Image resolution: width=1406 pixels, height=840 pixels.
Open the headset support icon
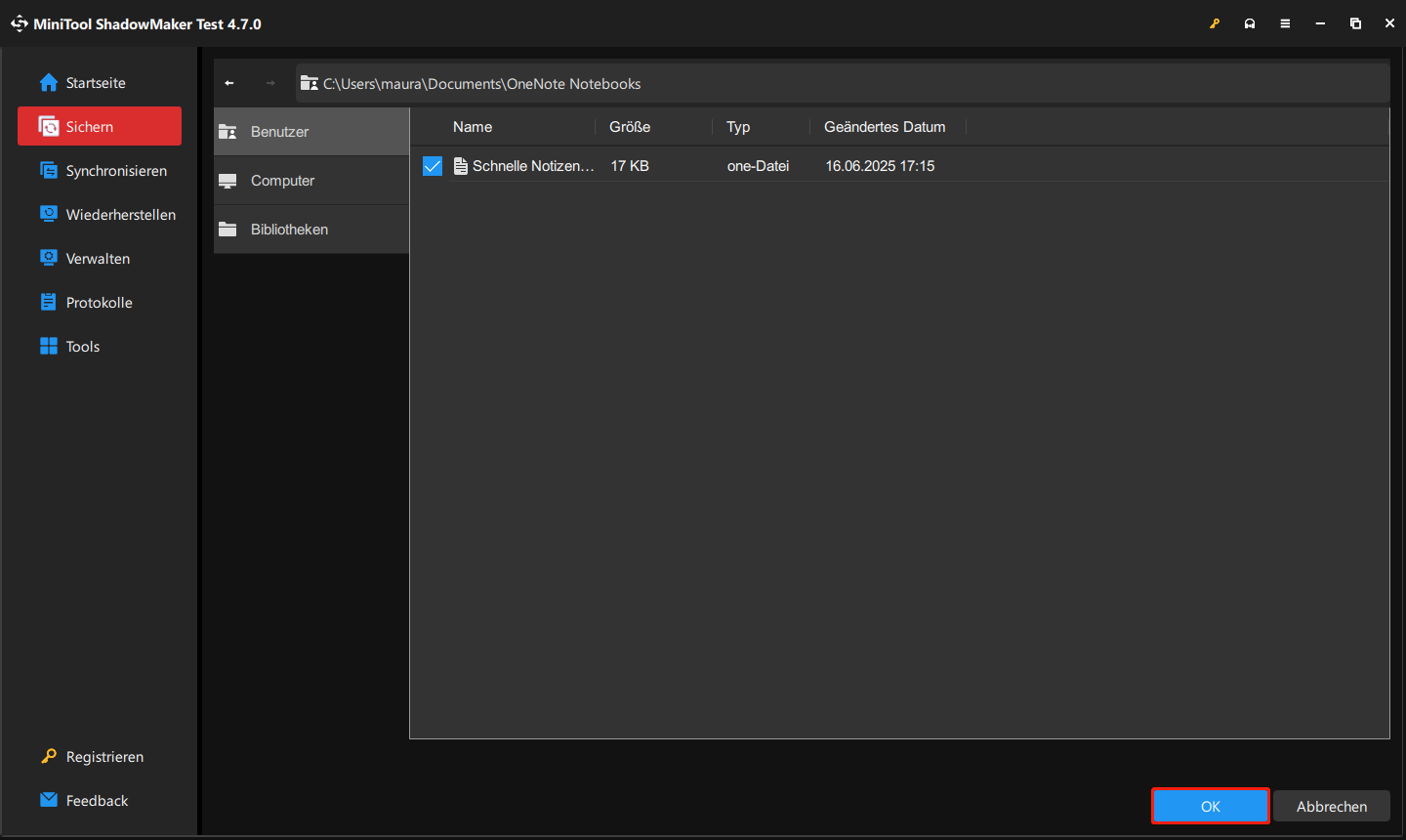pos(1250,23)
